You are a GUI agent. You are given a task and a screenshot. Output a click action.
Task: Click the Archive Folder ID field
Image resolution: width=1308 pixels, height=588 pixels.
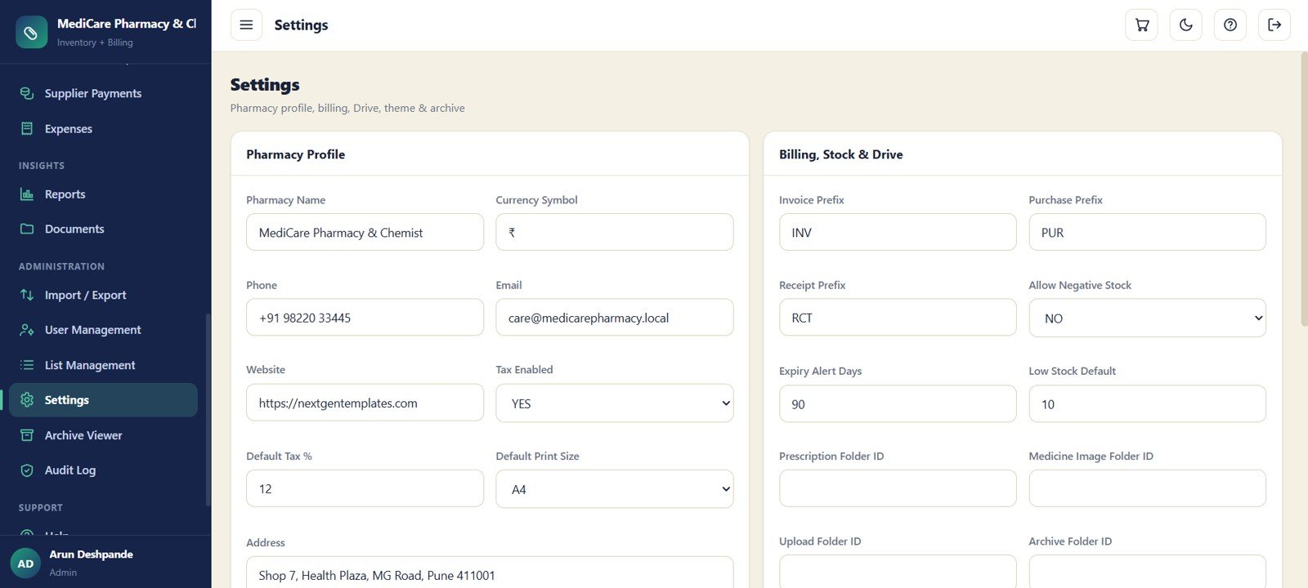tap(1147, 572)
